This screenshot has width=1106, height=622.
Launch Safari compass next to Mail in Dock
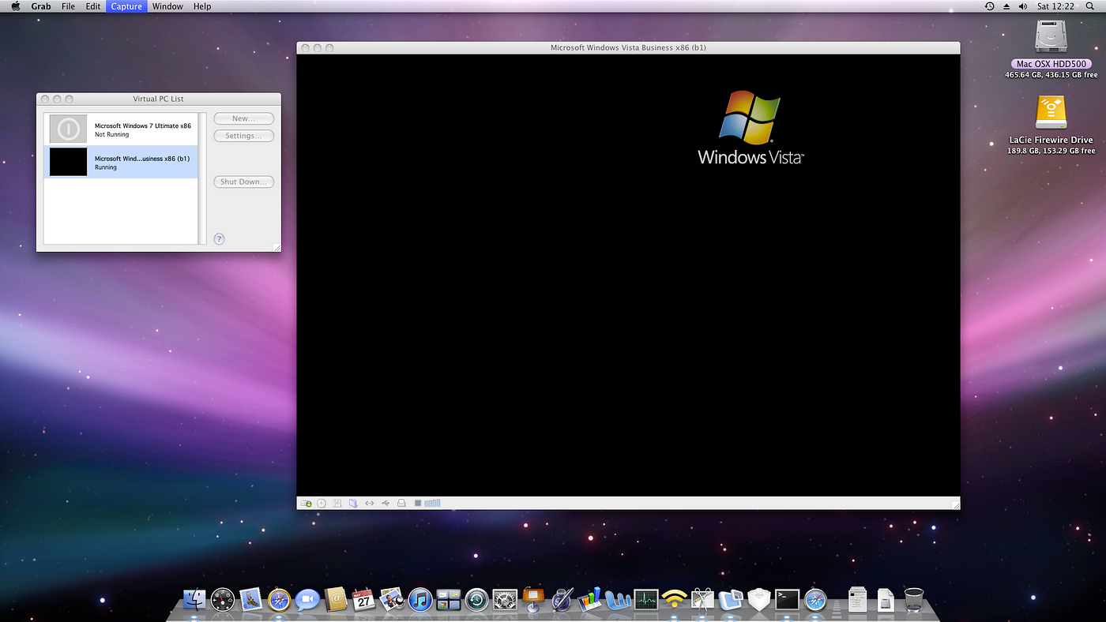tap(280, 600)
